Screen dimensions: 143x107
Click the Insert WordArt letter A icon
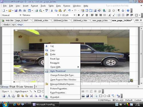click(9, 96)
